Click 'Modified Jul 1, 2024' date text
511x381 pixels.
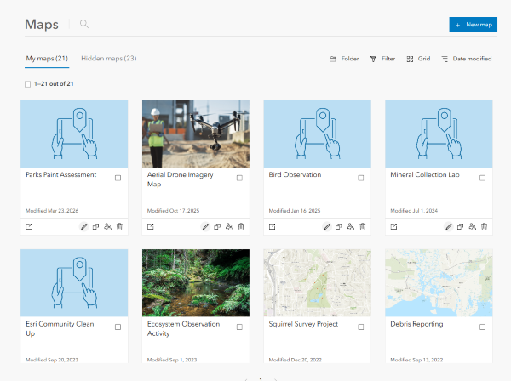(414, 211)
